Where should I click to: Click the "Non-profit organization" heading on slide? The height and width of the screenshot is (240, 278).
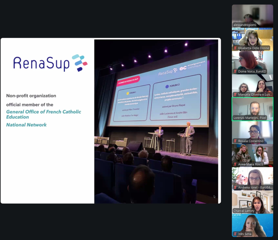click(31, 96)
